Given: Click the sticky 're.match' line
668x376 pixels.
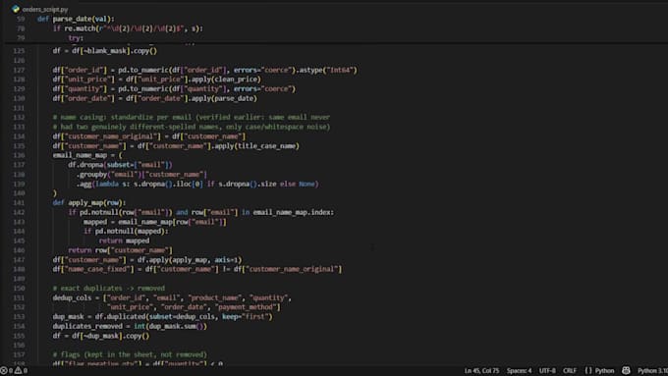Looking at the screenshot, I should click(128, 28).
